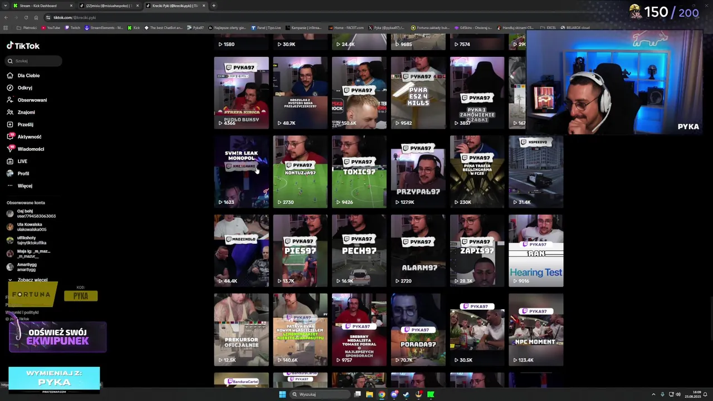Open Svmir Leak Monopol video
Viewport: 713px width, 401px height.
click(241, 172)
